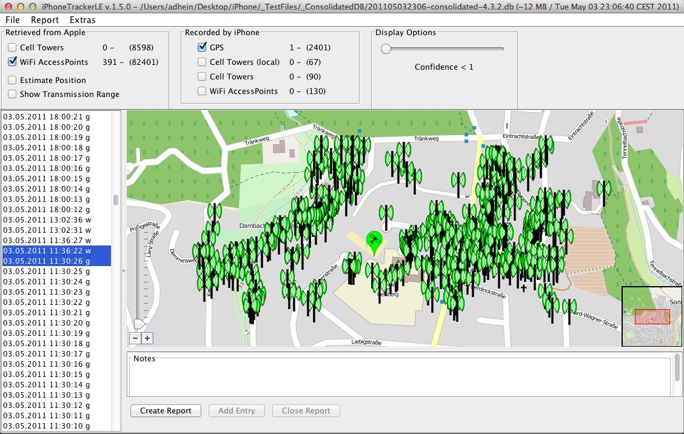Select entry 03.05.2011 11:30:14 g
The height and width of the screenshot is (434, 684).
(x=57, y=385)
